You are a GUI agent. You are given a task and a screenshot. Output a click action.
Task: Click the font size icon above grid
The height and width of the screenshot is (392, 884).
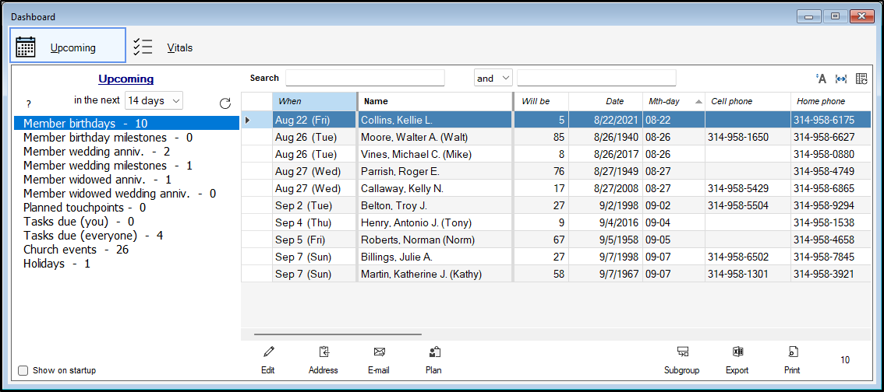coord(821,79)
